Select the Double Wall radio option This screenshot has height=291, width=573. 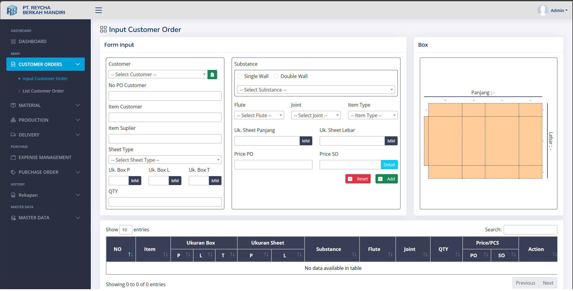click(276, 76)
